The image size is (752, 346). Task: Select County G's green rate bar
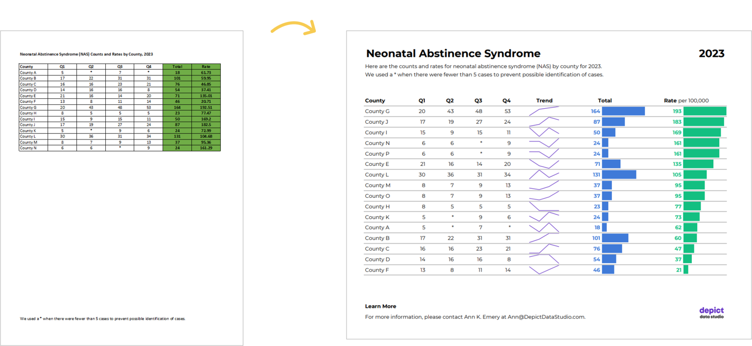pos(705,111)
